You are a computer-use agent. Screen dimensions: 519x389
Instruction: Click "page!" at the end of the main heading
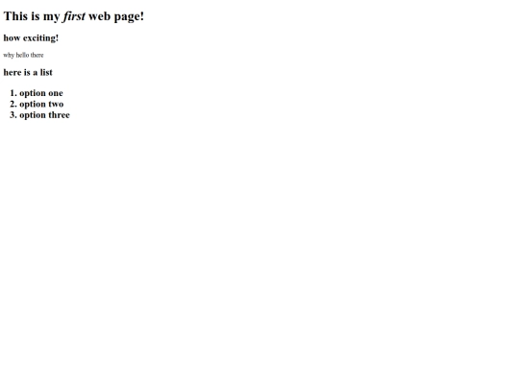click(x=129, y=17)
